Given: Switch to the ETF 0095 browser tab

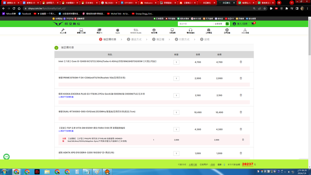Looking at the screenshot, I should [x=129, y=3].
